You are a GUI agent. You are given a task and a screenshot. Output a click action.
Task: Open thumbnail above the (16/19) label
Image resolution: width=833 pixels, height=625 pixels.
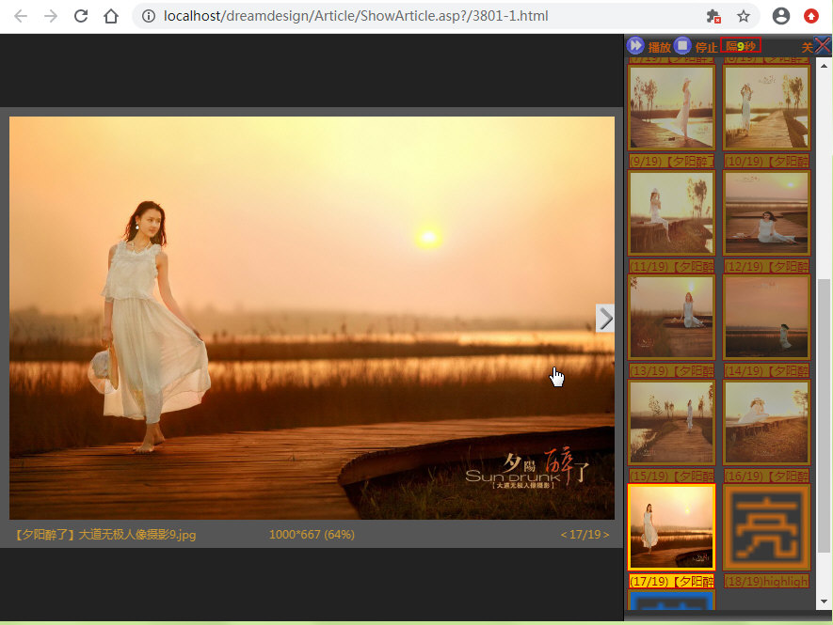tap(766, 422)
